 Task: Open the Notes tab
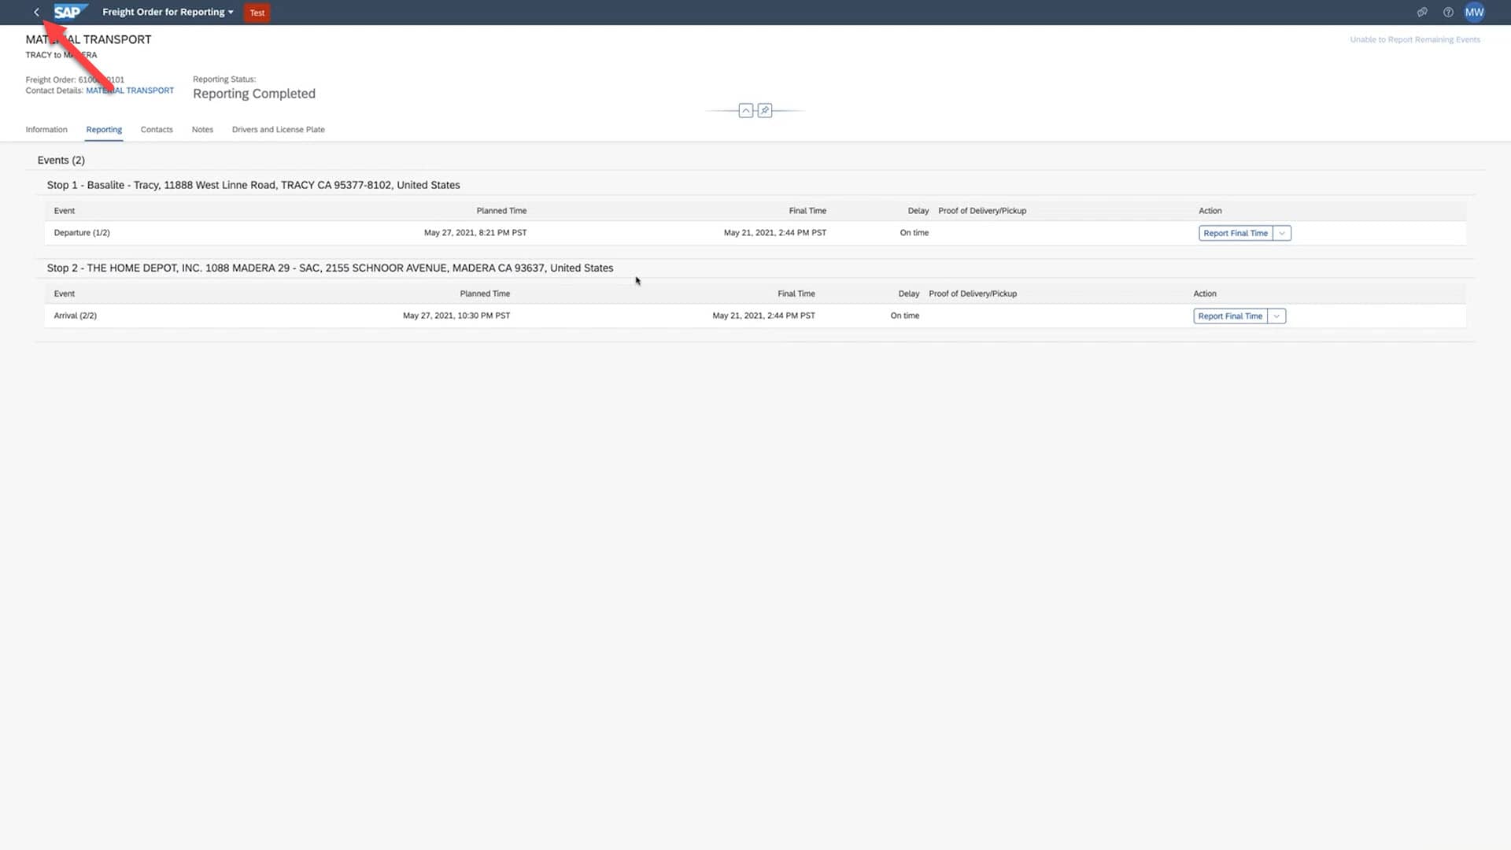[x=202, y=129]
